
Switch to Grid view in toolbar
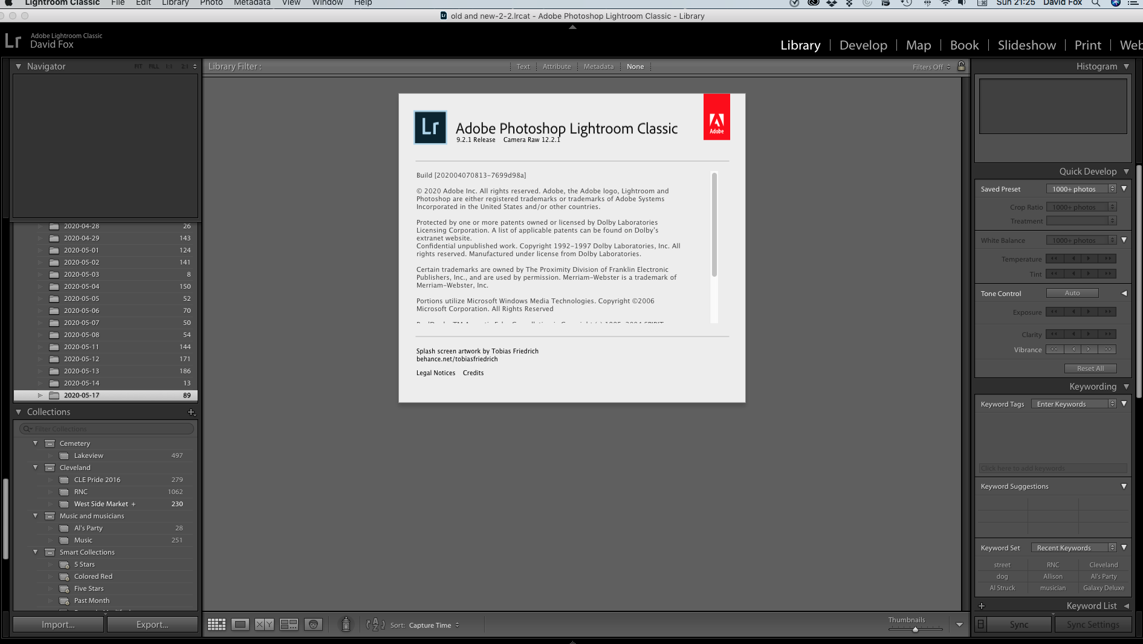pyautogui.click(x=216, y=625)
